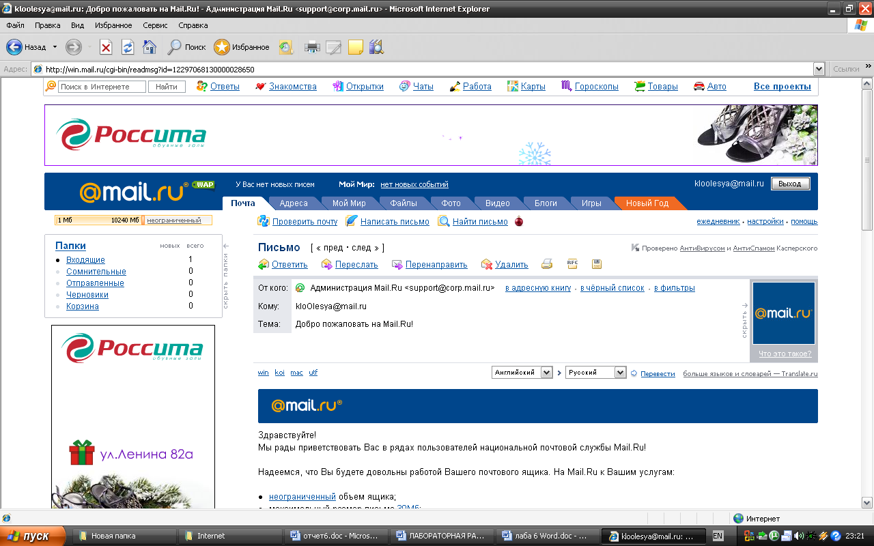Open the Сервис menu
Viewport: 874px width, 546px height.
(x=156, y=25)
